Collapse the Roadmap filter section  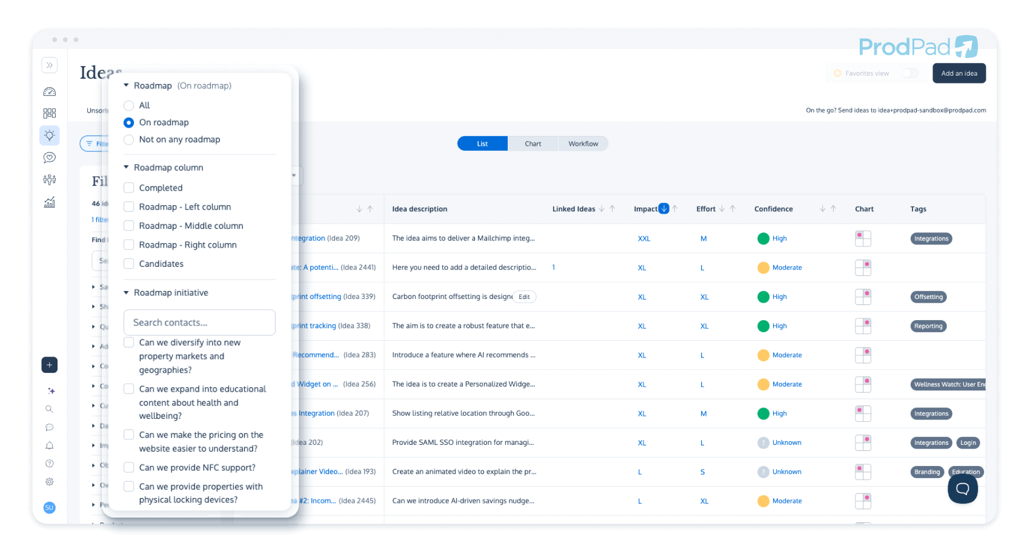pos(125,85)
